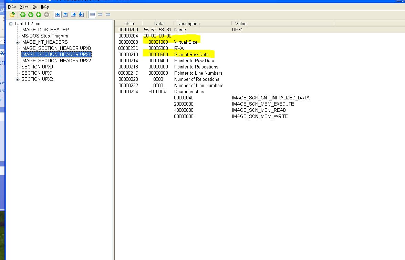This screenshot has height=260, width=405.
Task: Click the Pointer to Raw Data description
Action: (x=194, y=61)
